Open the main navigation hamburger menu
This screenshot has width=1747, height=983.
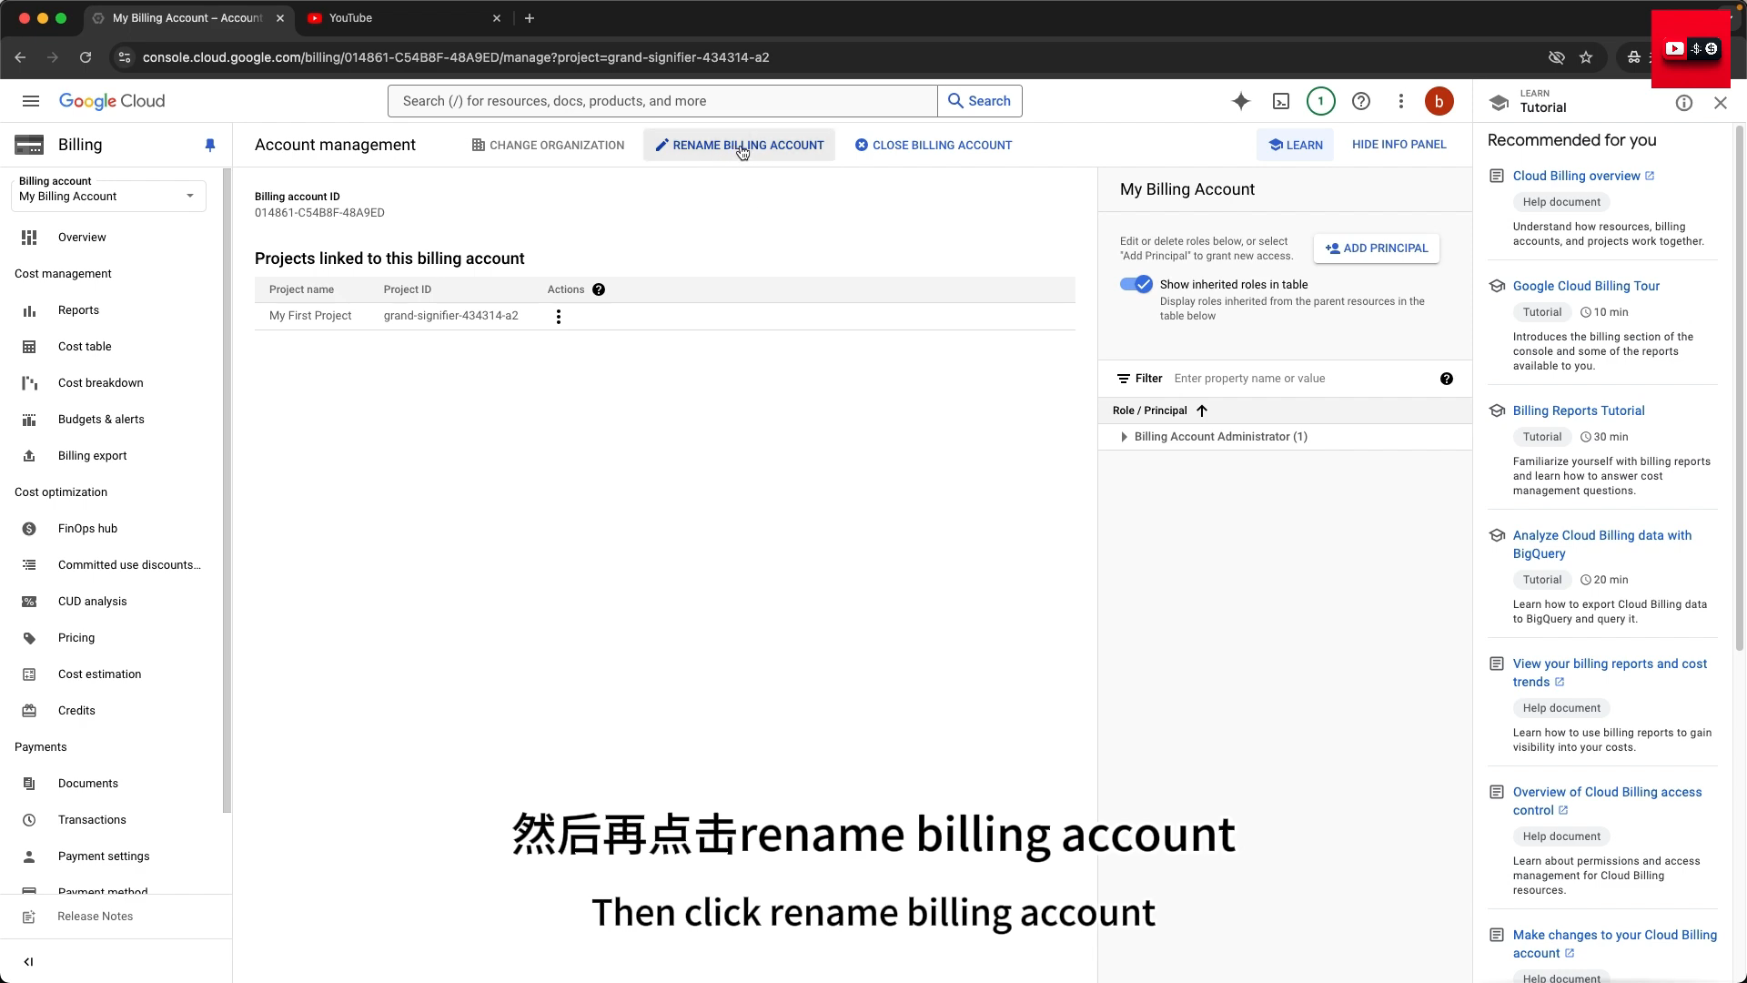[31, 101]
